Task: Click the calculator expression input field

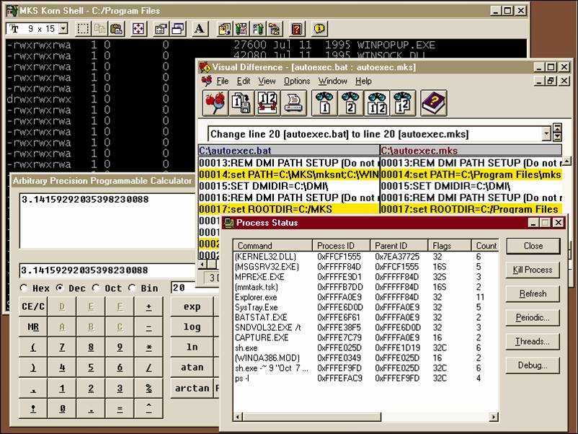Action: click(107, 270)
